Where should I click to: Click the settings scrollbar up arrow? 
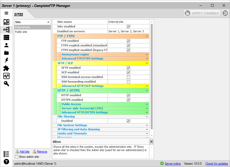(x=152, y=22)
